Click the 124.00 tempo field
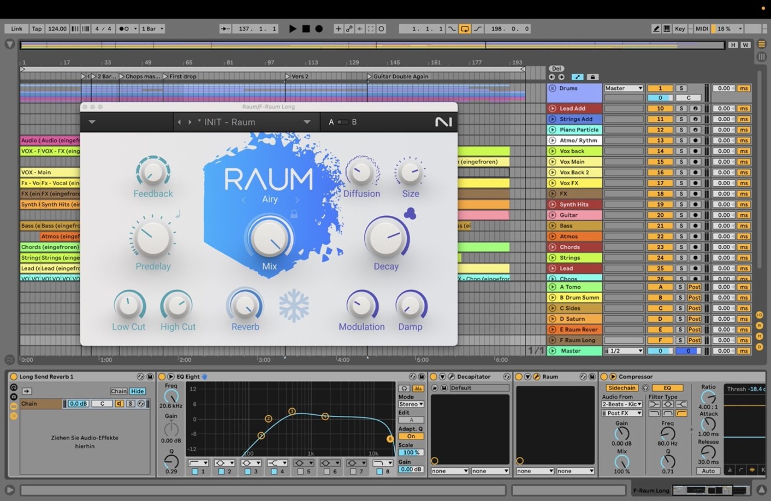Screen dimensions: 771x501 click(57, 29)
